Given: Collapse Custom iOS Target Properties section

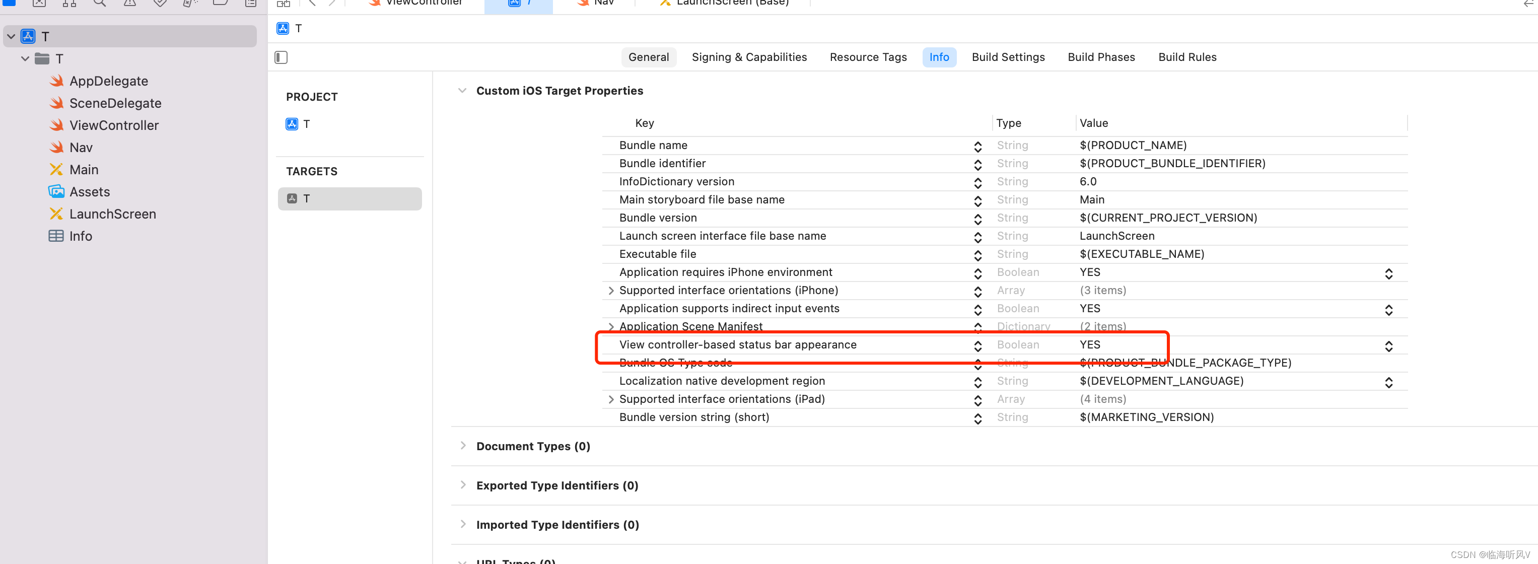Looking at the screenshot, I should point(462,91).
